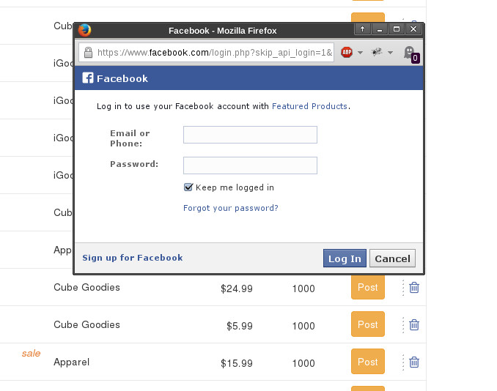Cancel the Facebook login dialog
497x391 pixels.
point(392,258)
